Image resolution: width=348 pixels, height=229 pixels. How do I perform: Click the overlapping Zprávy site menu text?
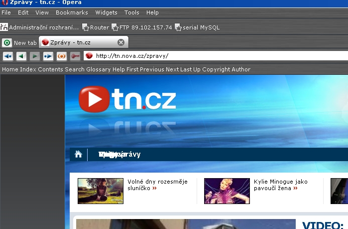click(119, 154)
